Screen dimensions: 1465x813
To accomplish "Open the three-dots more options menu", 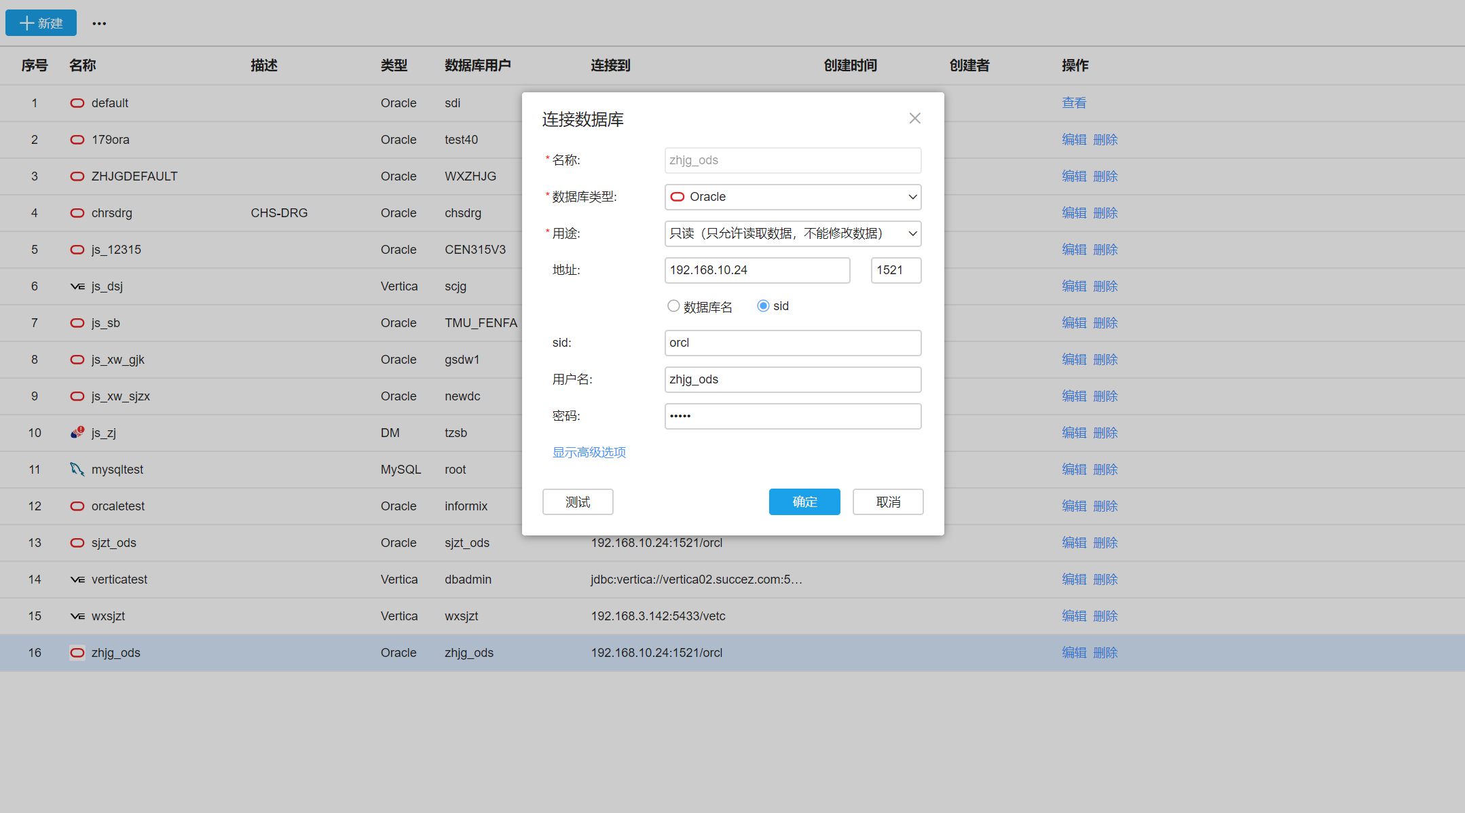I will [99, 23].
